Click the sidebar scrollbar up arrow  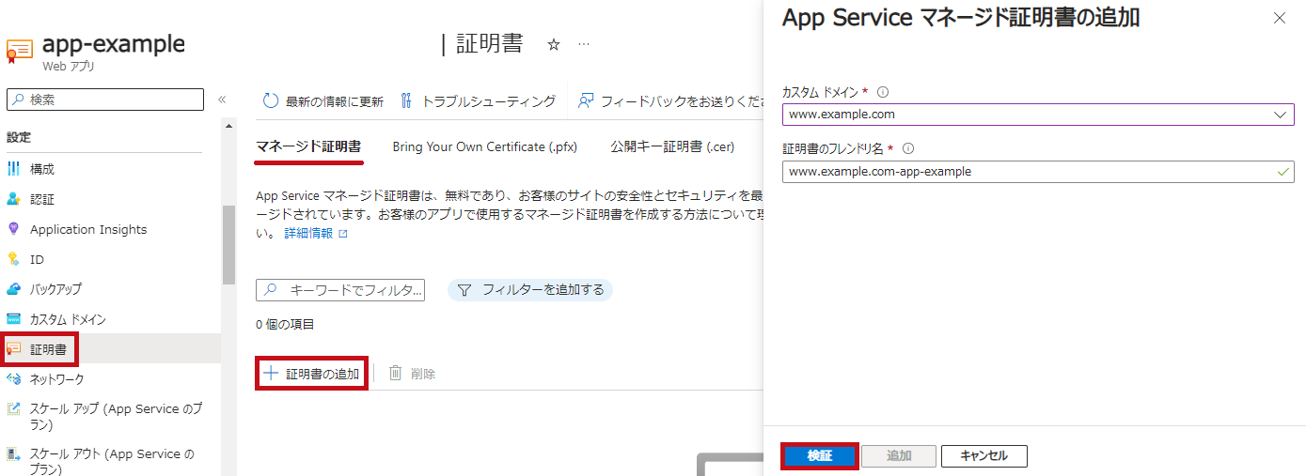(228, 125)
